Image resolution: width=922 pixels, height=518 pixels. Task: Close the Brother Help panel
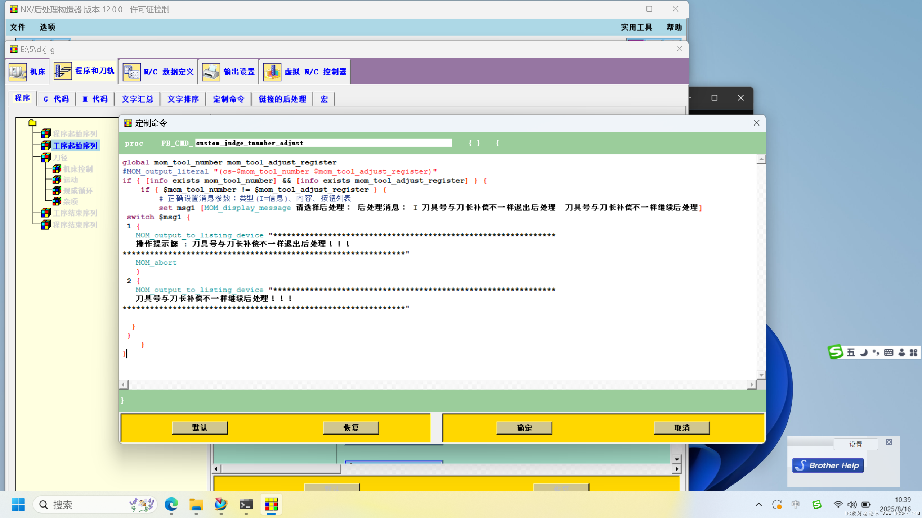(x=889, y=442)
